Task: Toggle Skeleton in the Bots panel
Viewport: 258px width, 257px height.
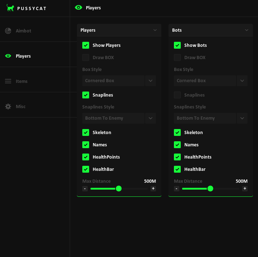Action: coord(177,132)
